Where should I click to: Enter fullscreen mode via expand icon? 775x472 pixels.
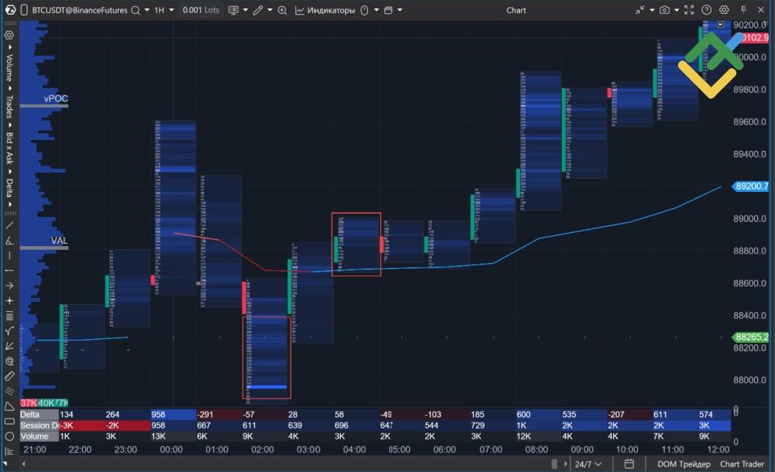tap(689, 10)
